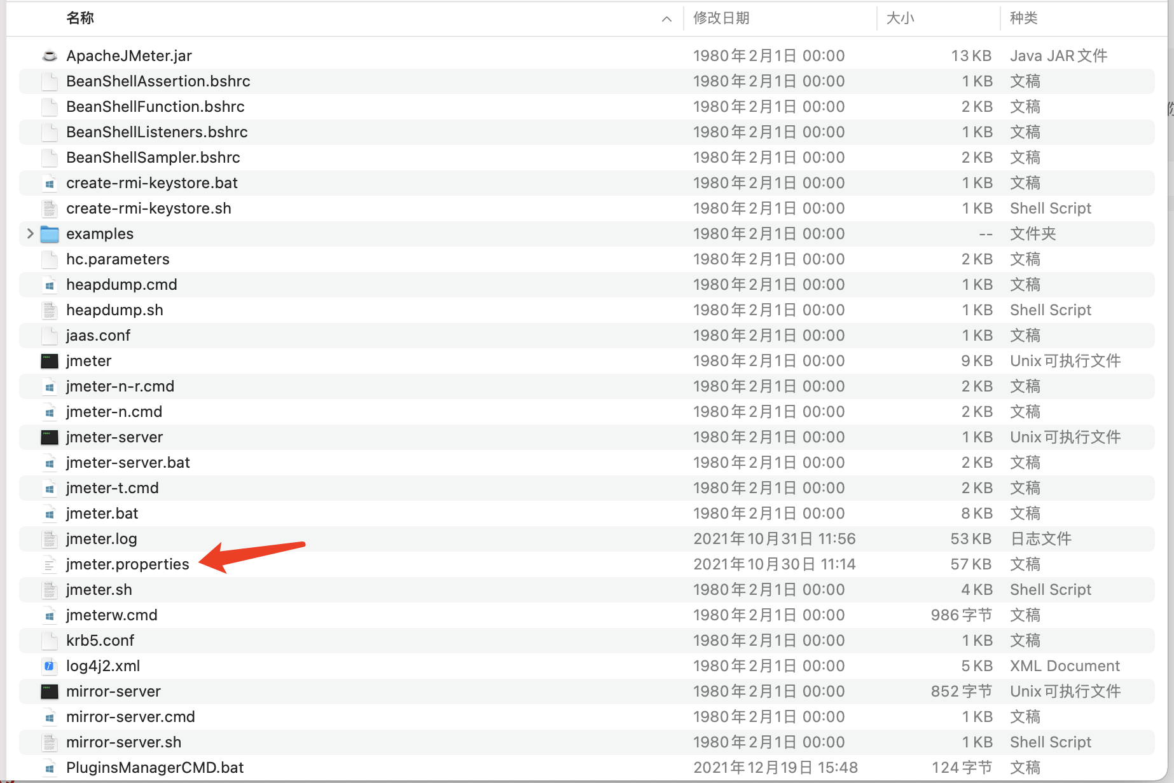The image size is (1174, 783).
Task: Click the log4j2.xml document icon
Action: [50, 666]
